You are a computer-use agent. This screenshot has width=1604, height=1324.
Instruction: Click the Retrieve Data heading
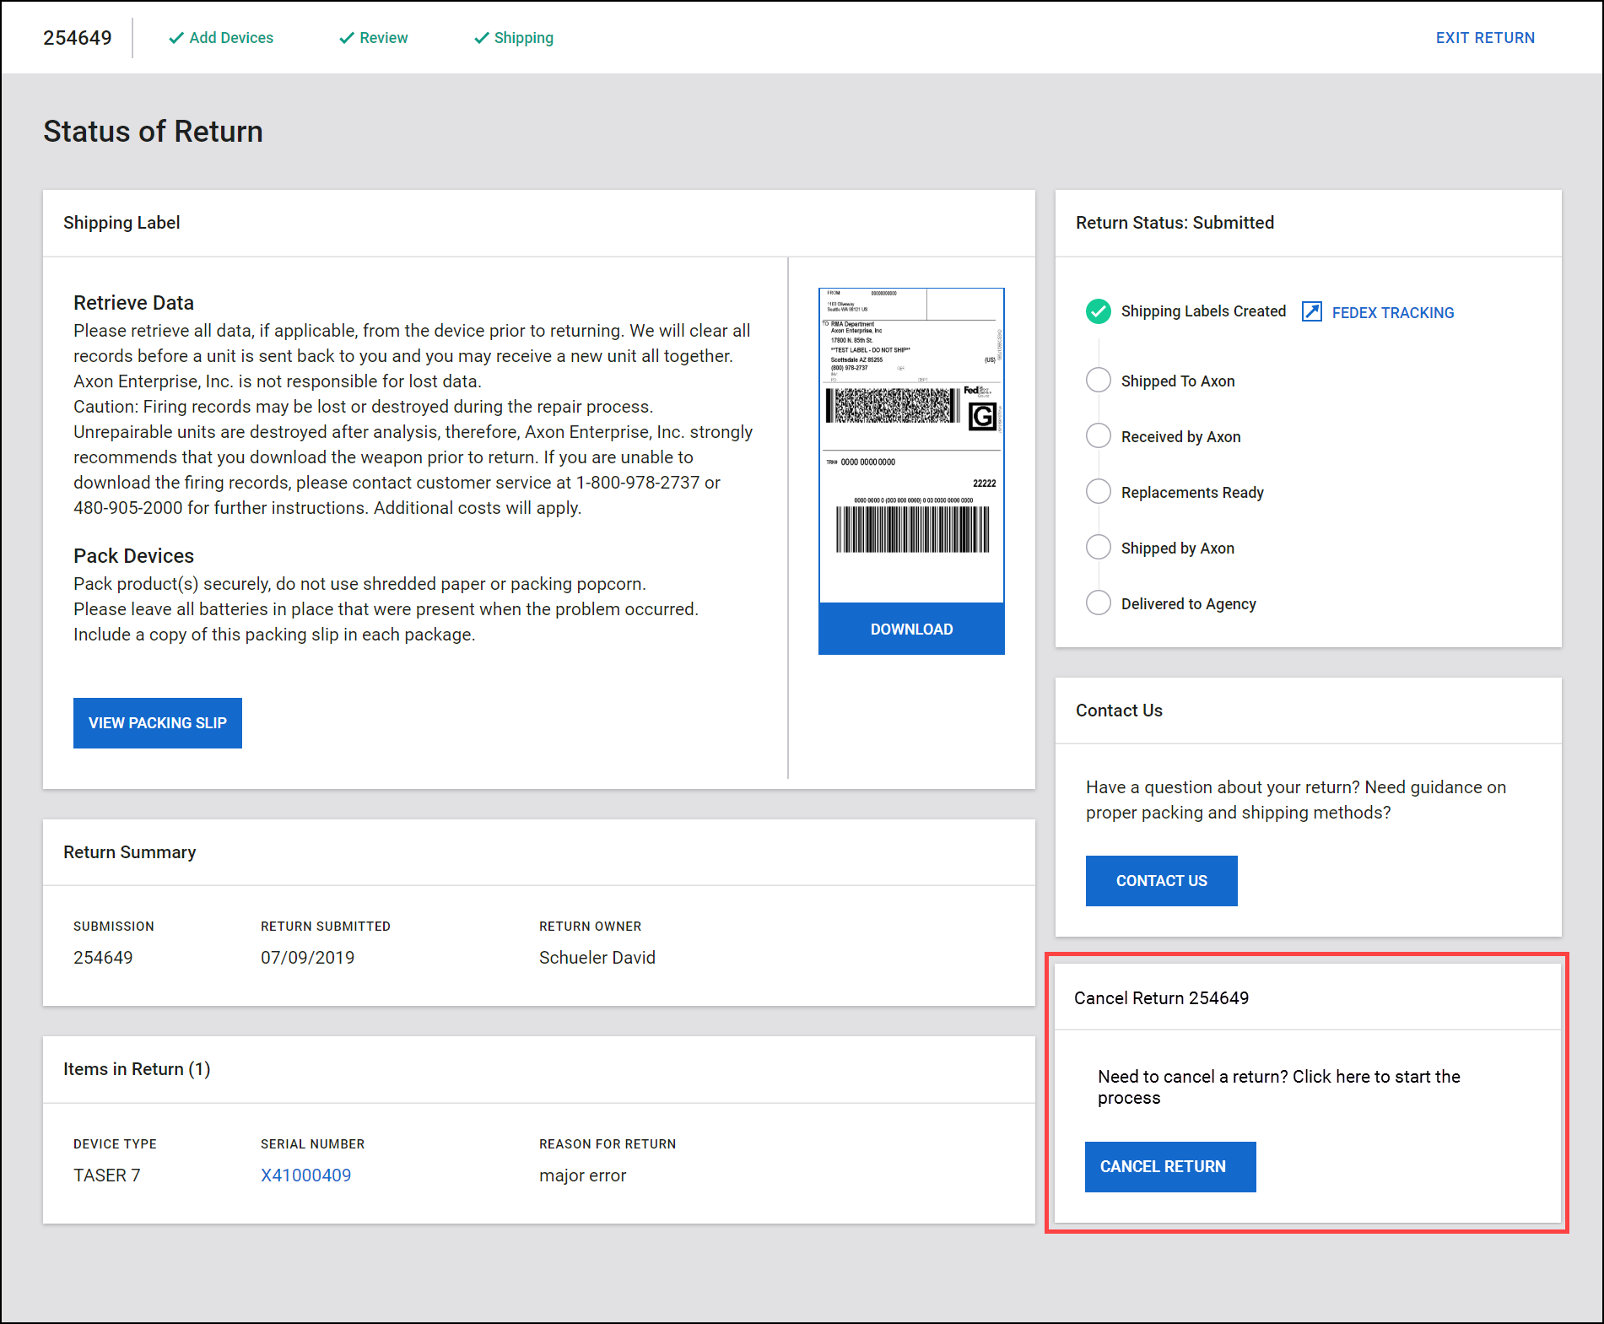(x=133, y=303)
